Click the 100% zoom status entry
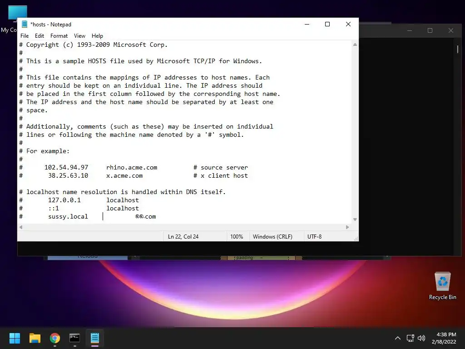465x349 pixels. tap(237, 237)
